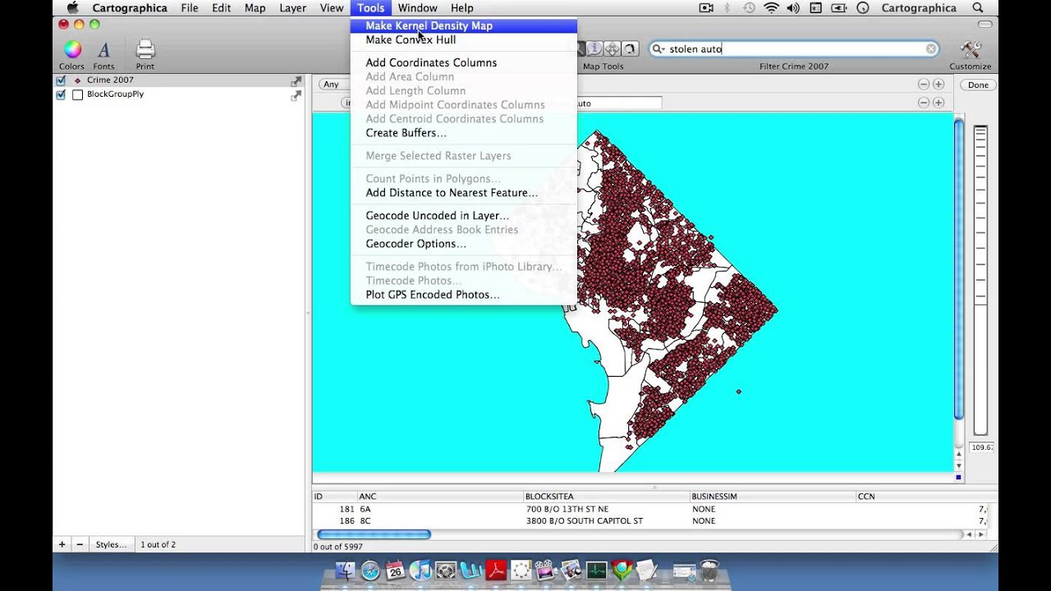Open iCal calendar in the Dock
The image size is (1051, 591).
(x=395, y=570)
